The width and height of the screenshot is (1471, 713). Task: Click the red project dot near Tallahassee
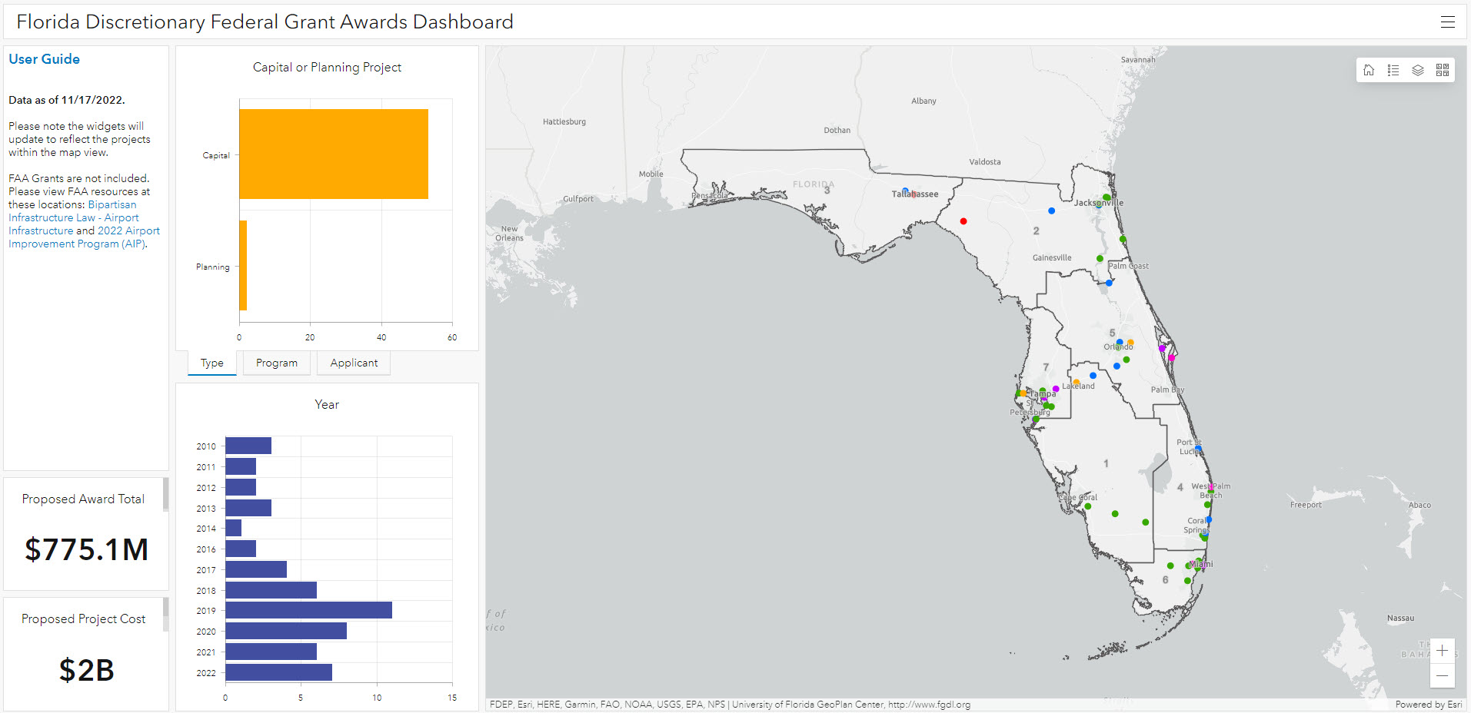click(963, 221)
